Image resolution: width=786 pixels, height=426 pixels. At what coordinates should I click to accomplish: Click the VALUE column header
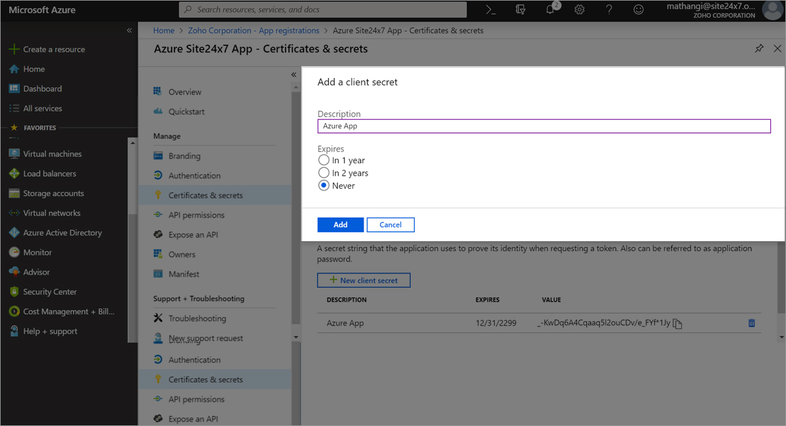(x=552, y=300)
